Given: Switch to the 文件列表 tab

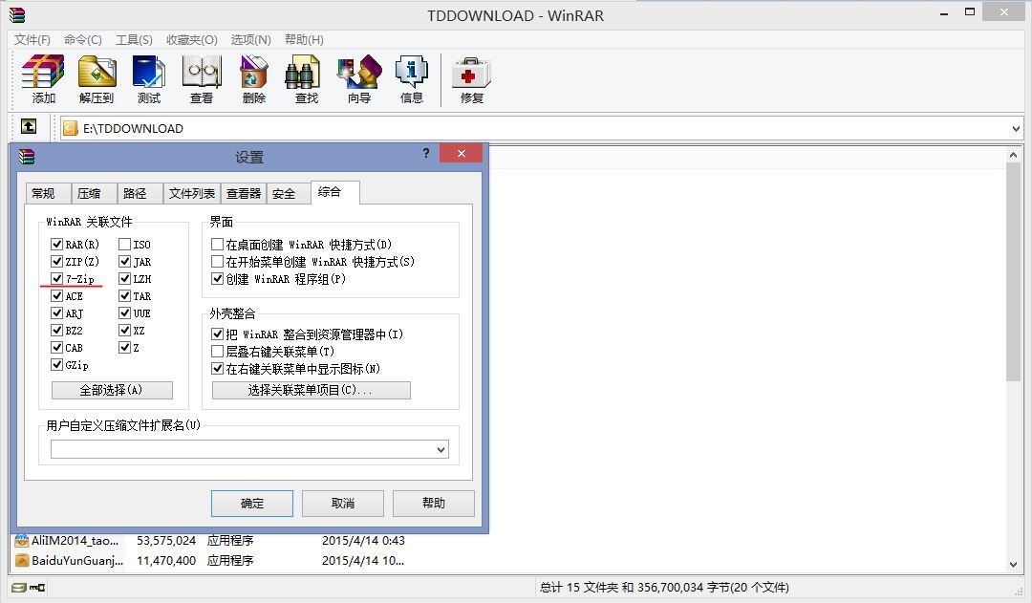Looking at the screenshot, I should (191, 194).
